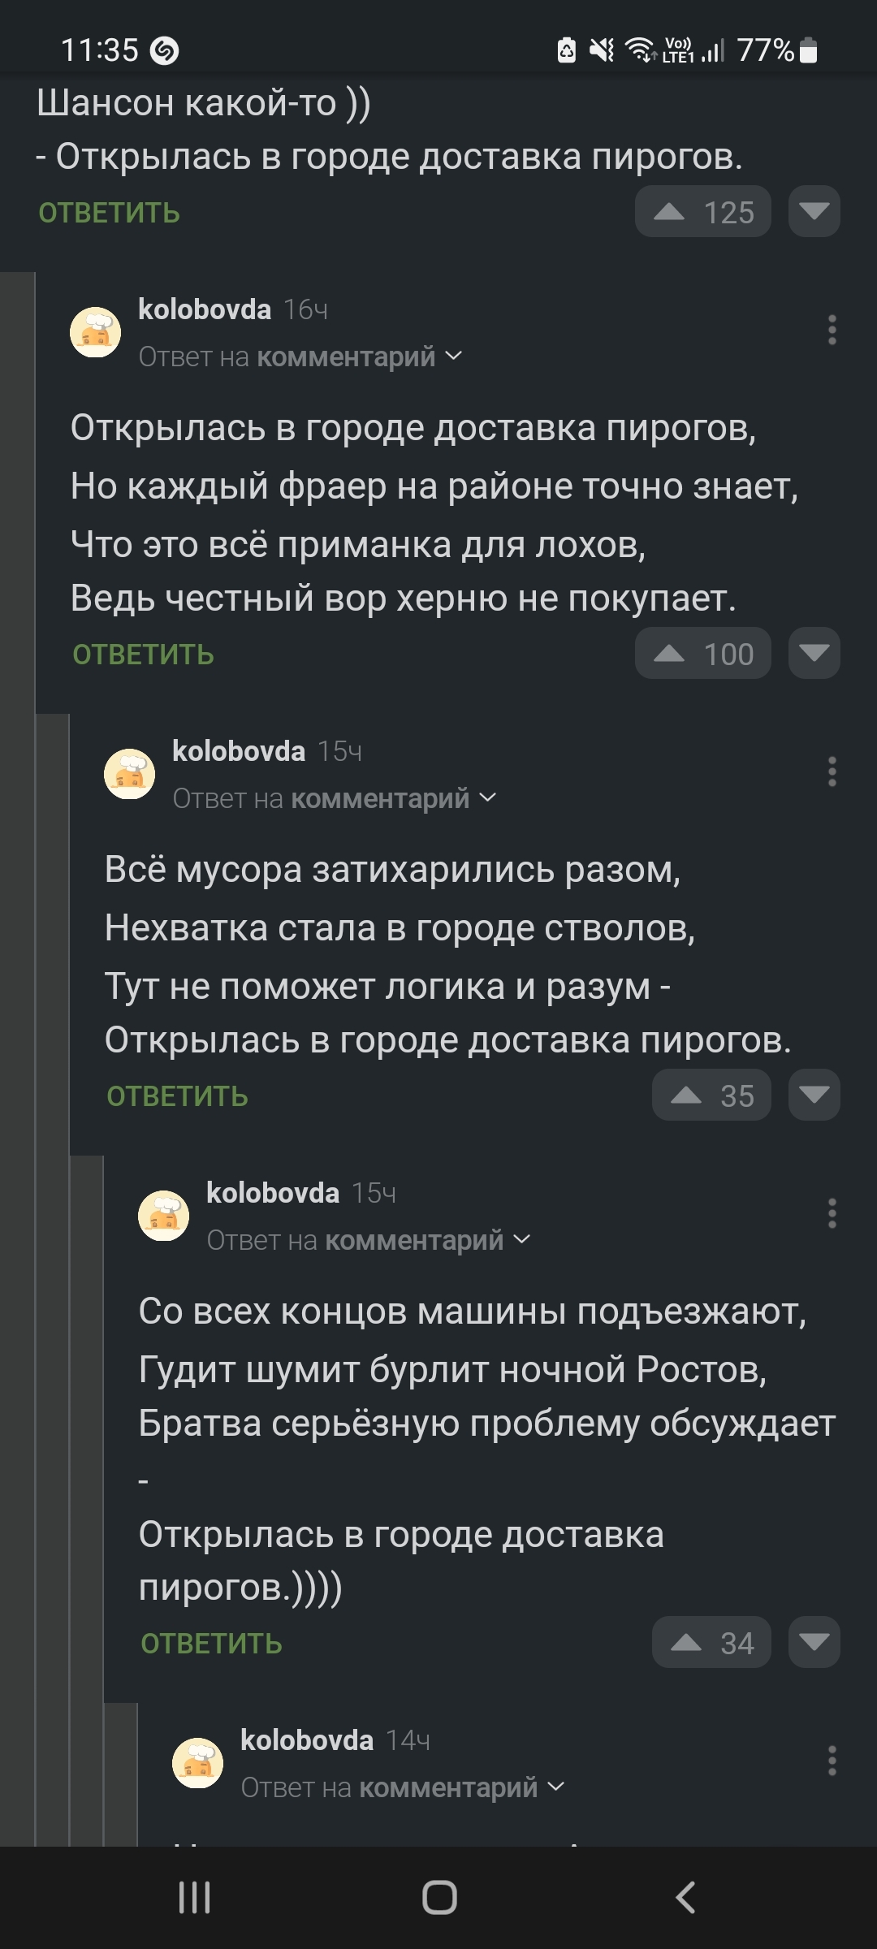The height and width of the screenshot is (1949, 877).
Task: Upvote the comment with 34 rating
Action: (x=687, y=1643)
